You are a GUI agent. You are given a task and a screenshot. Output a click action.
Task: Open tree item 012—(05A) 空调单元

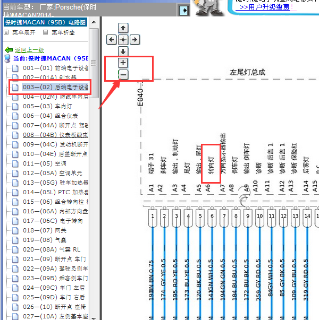coord(52,173)
